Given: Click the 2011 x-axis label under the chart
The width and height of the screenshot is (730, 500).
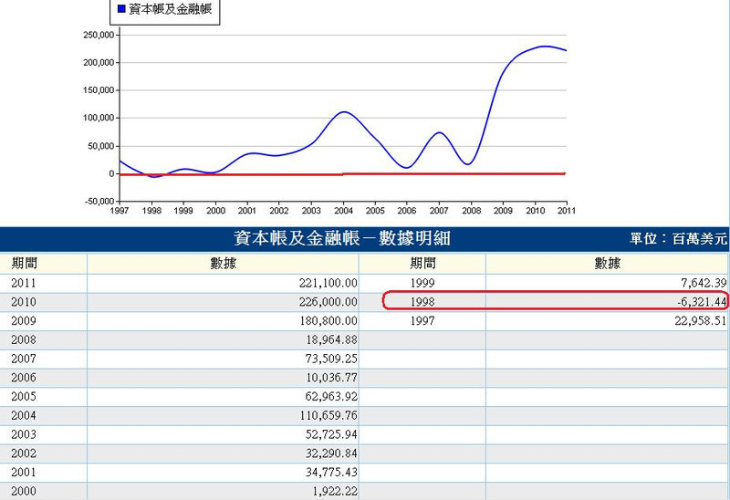Looking at the screenshot, I should click(x=567, y=211).
